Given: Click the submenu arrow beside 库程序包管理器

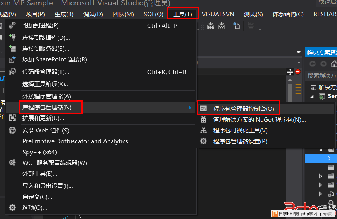Looking at the screenshot, I should (190, 107).
